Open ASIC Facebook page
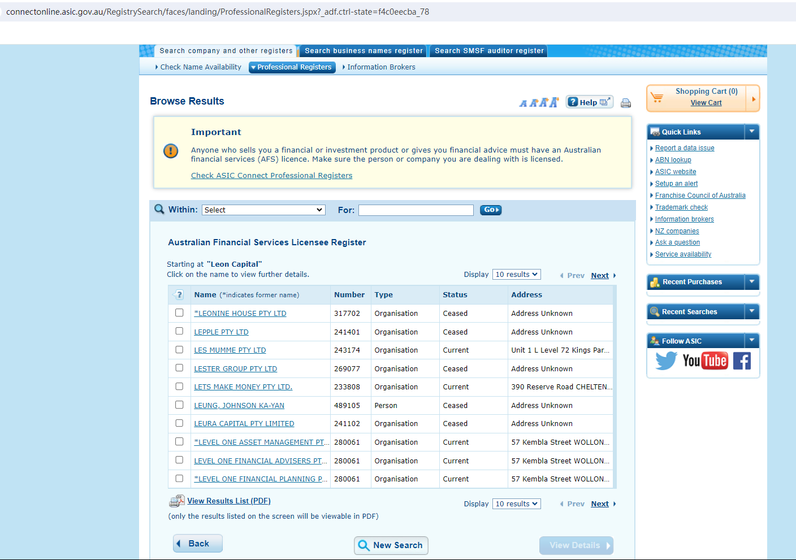The height and width of the screenshot is (560, 796). (x=742, y=361)
